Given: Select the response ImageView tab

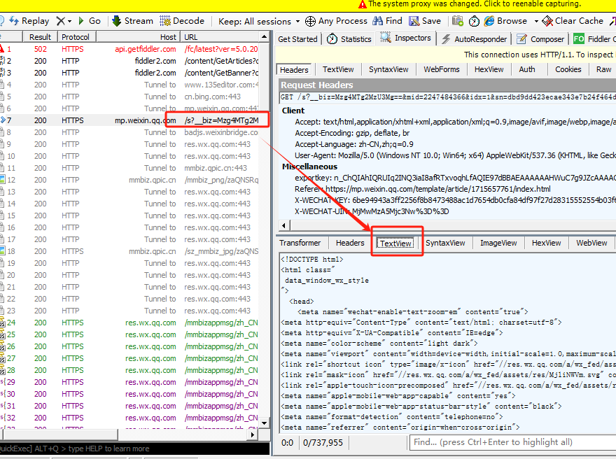Looking at the screenshot, I should [498, 243].
